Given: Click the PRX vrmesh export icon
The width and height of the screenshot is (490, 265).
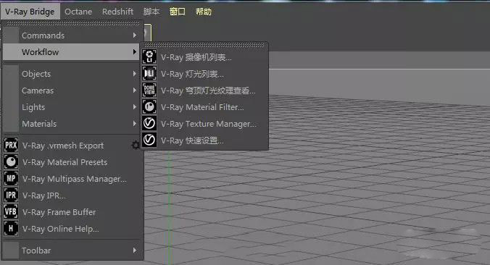Looking at the screenshot, I should tap(11, 145).
